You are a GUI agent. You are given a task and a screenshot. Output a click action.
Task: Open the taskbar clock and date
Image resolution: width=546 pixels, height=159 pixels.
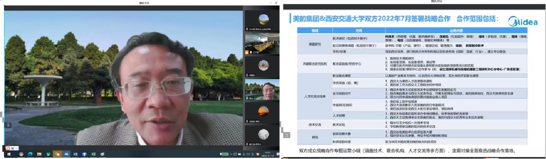point(268,154)
